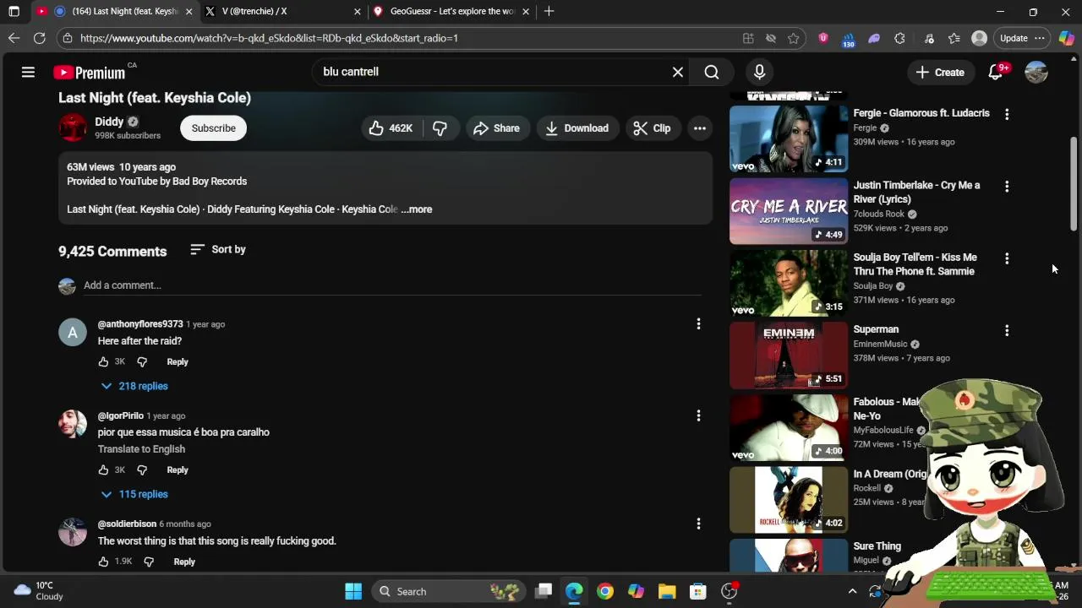Click browser back arrow
Viewport: 1082px width, 608px height.
(x=14, y=38)
